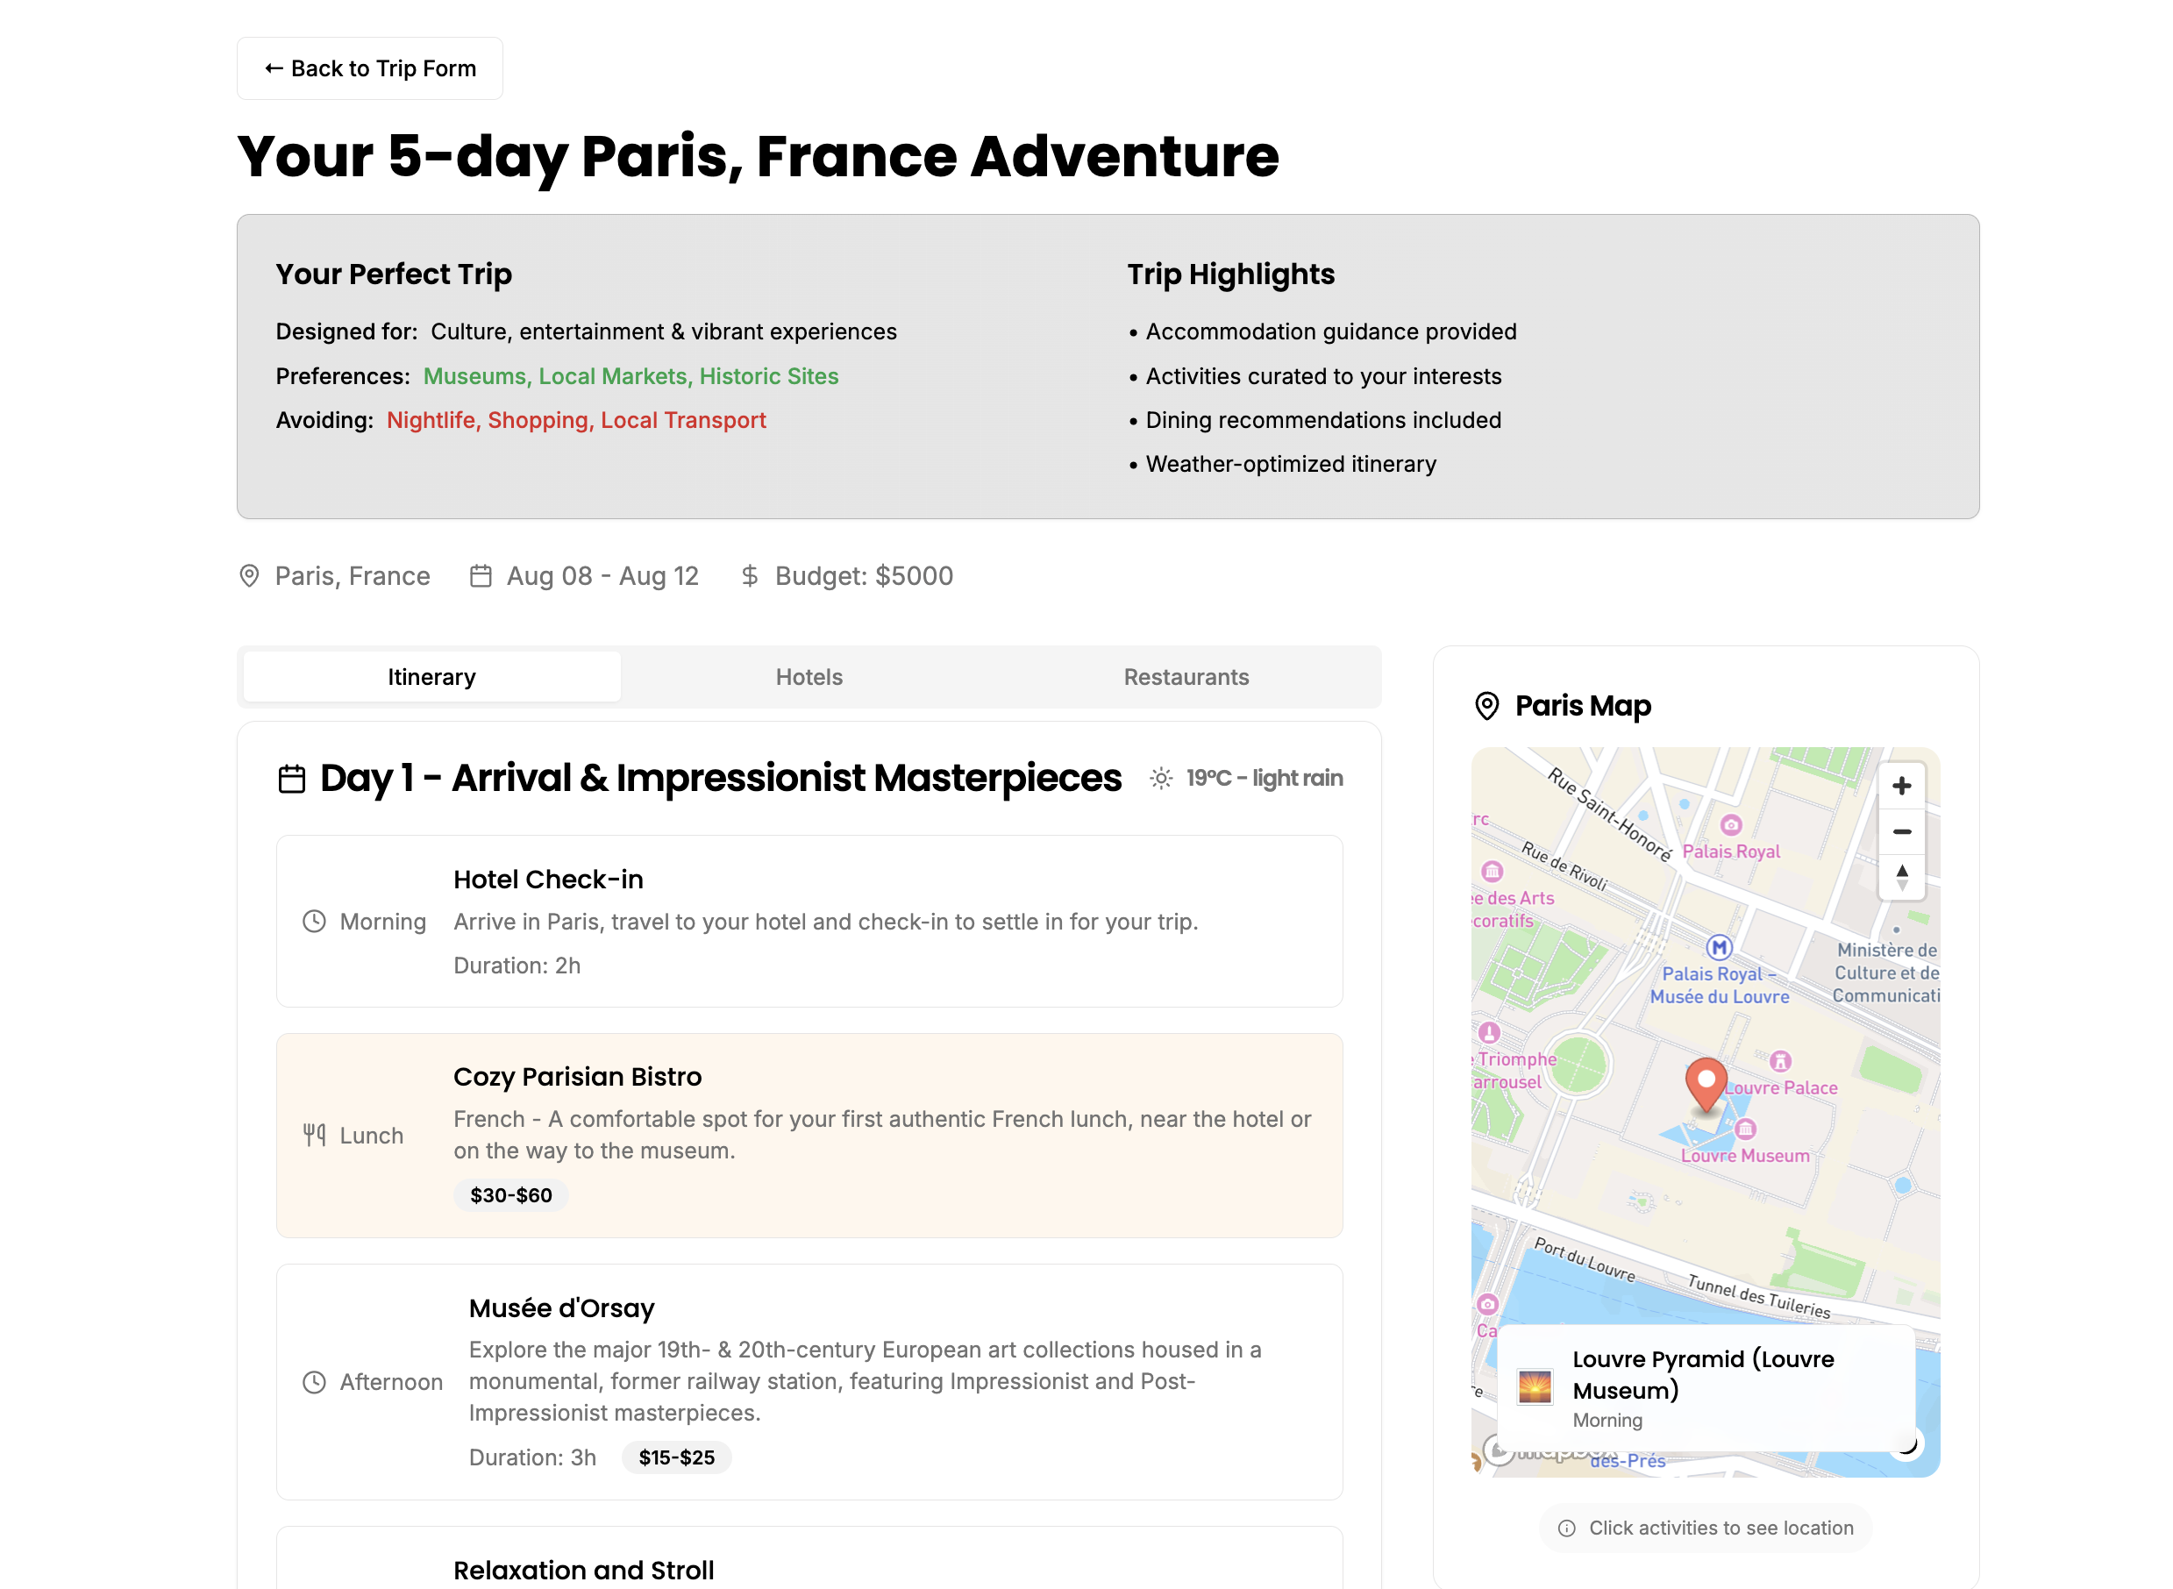
Task: Click the Relaxation and Stroll activity
Action: [x=583, y=1569]
